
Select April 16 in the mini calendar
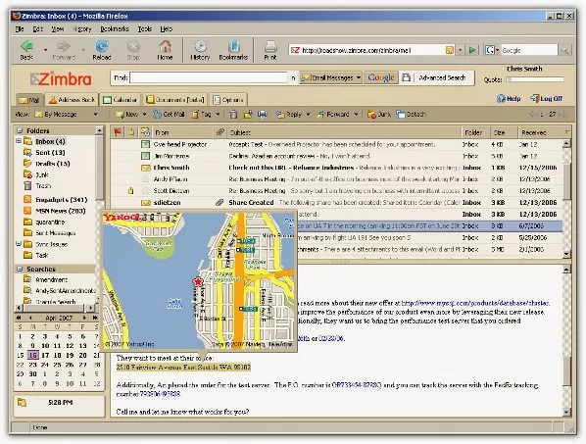click(x=33, y=355)
